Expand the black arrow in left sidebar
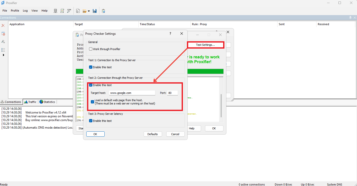The image size is (357, 186). [x=4, y=55]
